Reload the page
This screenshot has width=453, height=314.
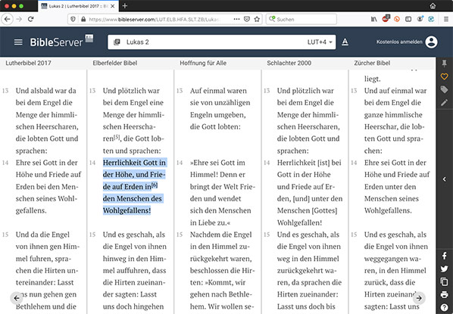tap(30, 20)
